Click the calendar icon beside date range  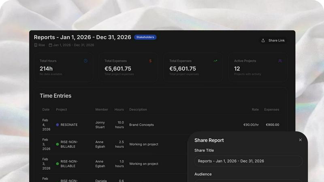click(50, 45)
